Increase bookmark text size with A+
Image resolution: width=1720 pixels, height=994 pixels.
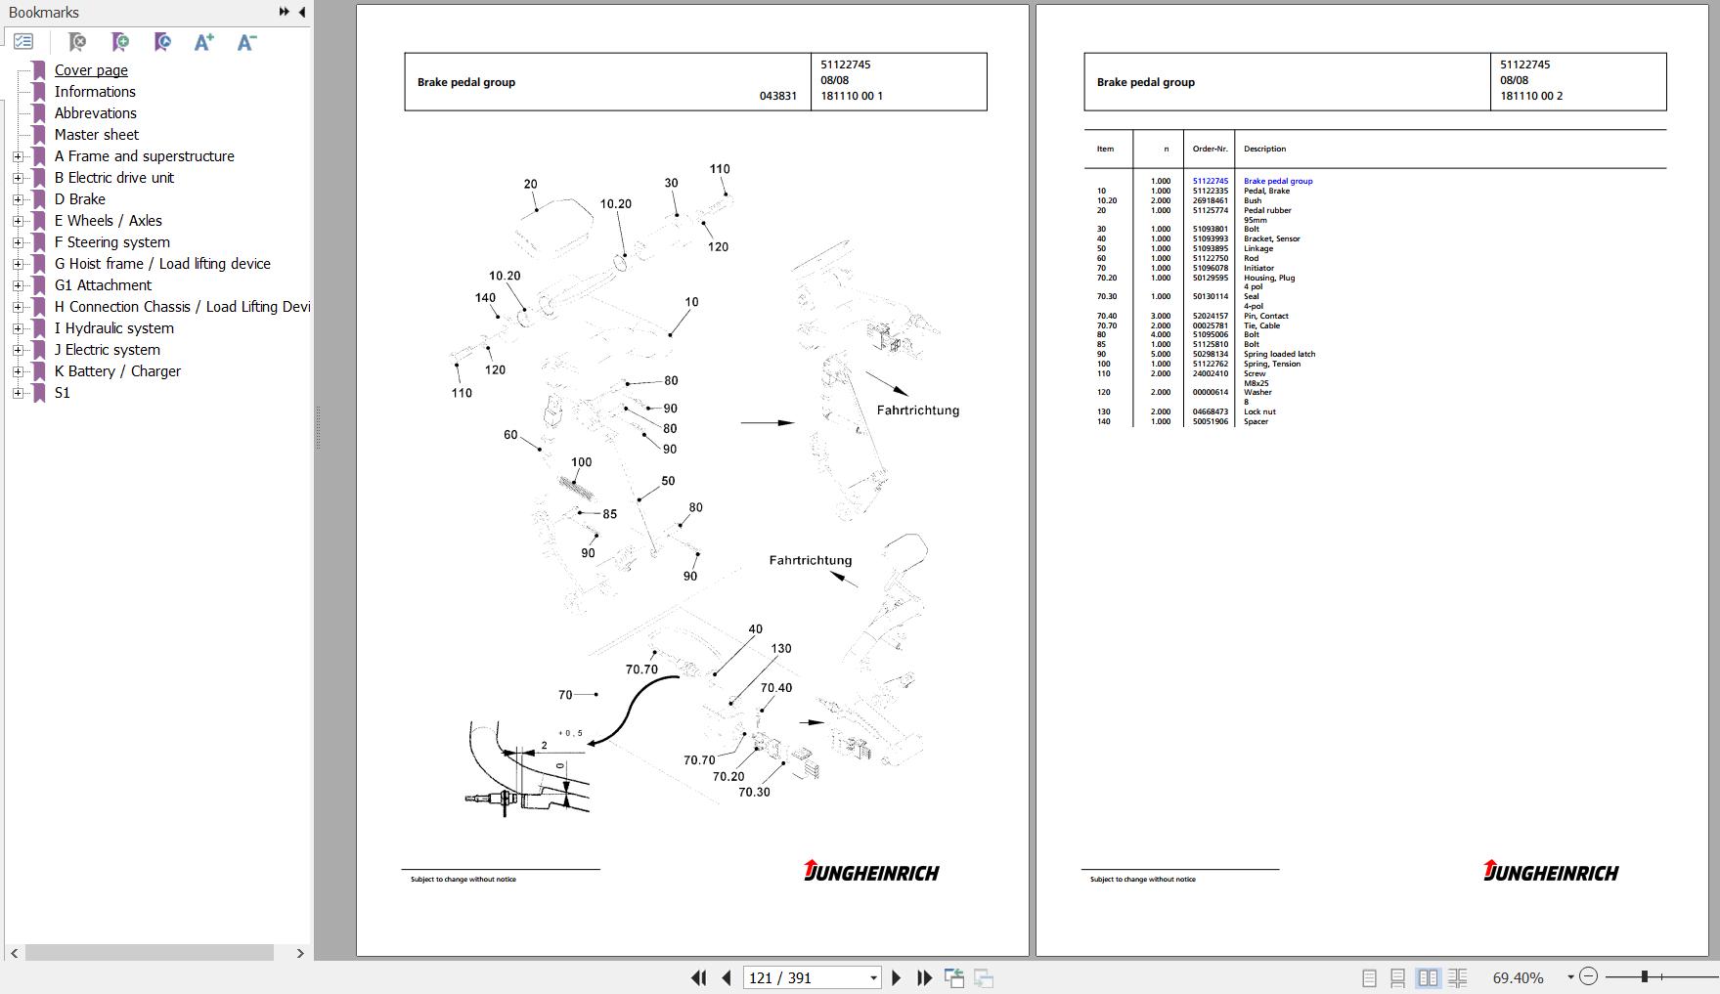pos(203,42)
